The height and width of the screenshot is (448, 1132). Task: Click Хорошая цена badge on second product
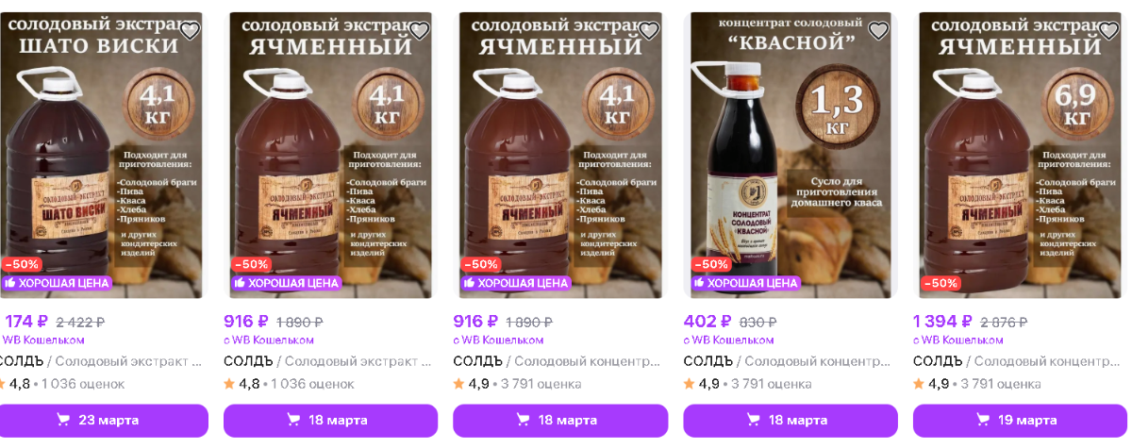point(286,283)
